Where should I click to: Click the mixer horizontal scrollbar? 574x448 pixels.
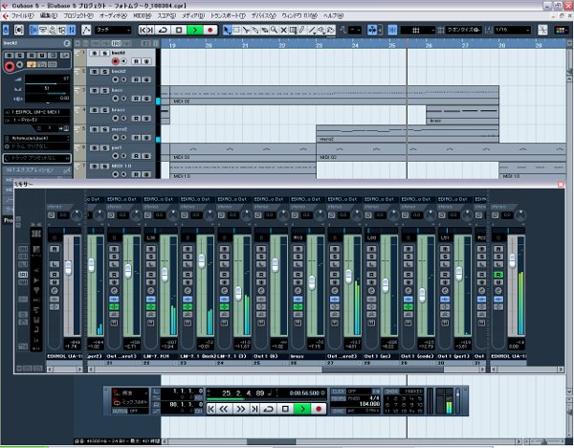point(382,370)
